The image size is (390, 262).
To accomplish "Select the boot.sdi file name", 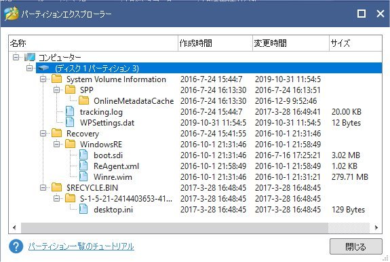I will pyautogui.click(x=109, y=155).
